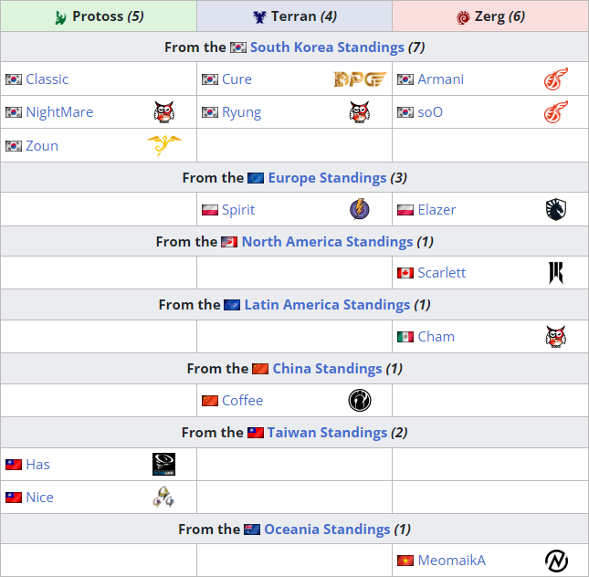Click the Taiwan flag beside Nice
Image resolution: width=589 pixels, height=577 pixels.
coord(14,498)
